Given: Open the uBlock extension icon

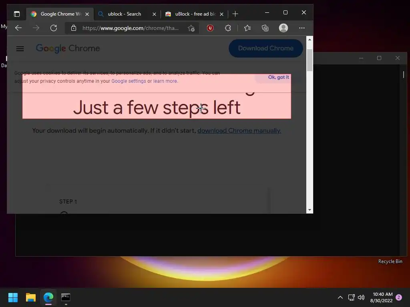Looking at the screenshot, I should coord(210,28).
